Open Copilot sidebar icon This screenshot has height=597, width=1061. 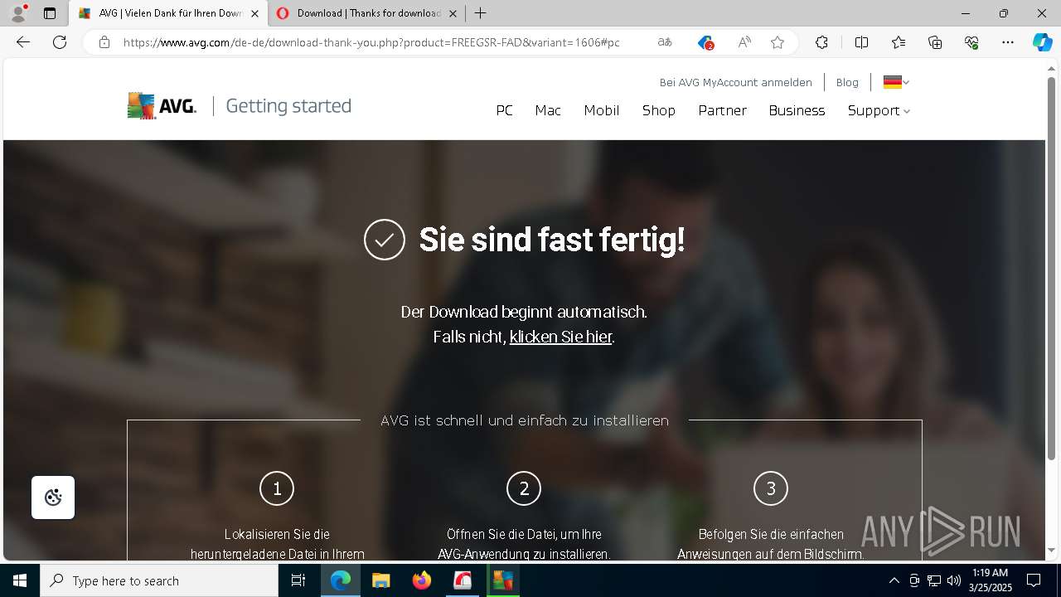coord(1042,42)
